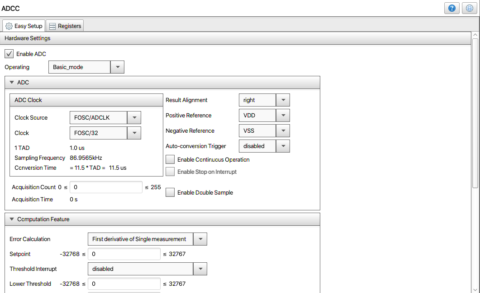Viewport: 480px width, 293px height.
Task: Click the globe icon in the top-right corner
Action: click(469, 8)
